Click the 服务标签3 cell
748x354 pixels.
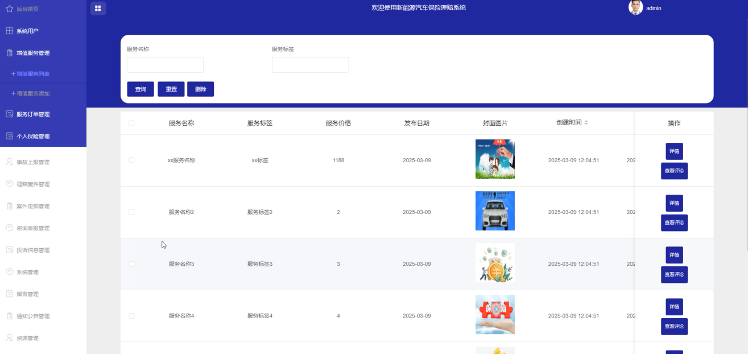[x=260, y=264]
